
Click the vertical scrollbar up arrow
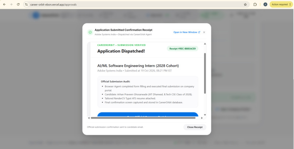[x=205, y=44]
